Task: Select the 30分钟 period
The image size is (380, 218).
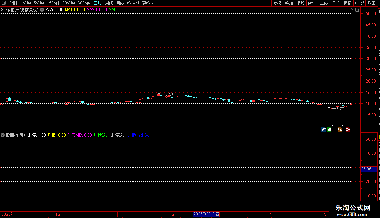Action: click(69, 3)
